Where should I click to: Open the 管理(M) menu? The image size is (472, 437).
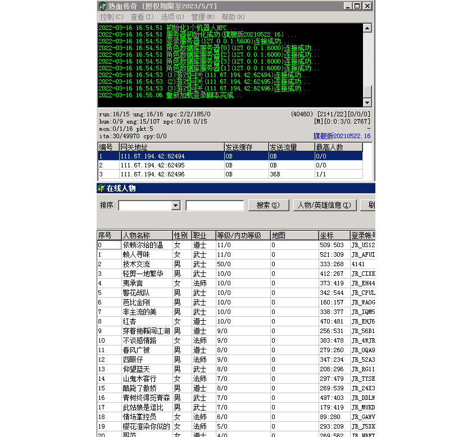[202, 17]
